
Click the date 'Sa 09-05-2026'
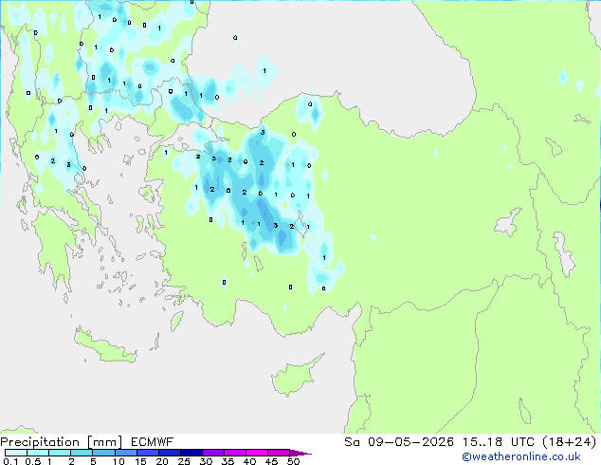coord(399,442)
